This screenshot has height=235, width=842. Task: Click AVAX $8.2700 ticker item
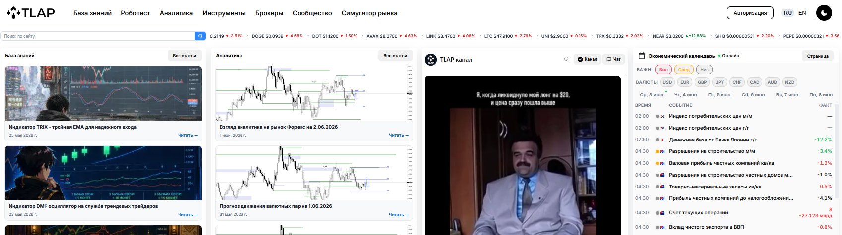(x=392, y=36)
